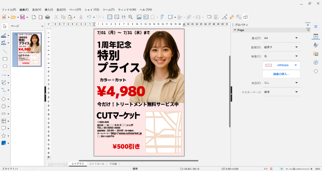This screenshot has width=322, height=171.
Task: Close the プロパティ sidebar deck
Action: (x=308, y=25)
